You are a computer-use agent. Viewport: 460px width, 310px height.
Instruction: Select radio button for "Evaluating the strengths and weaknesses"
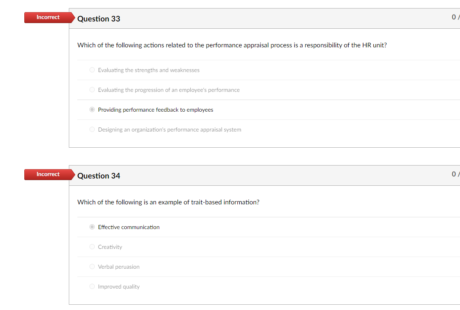[92, 70]
